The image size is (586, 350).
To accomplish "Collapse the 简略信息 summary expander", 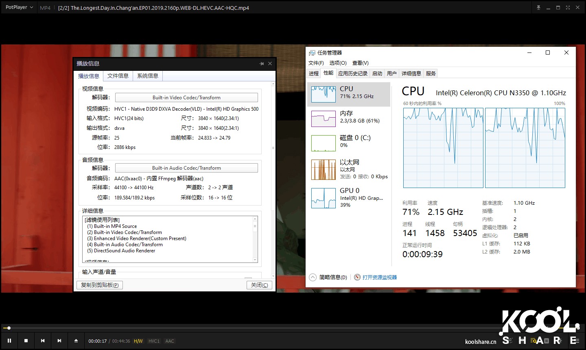I will [313, 277].
